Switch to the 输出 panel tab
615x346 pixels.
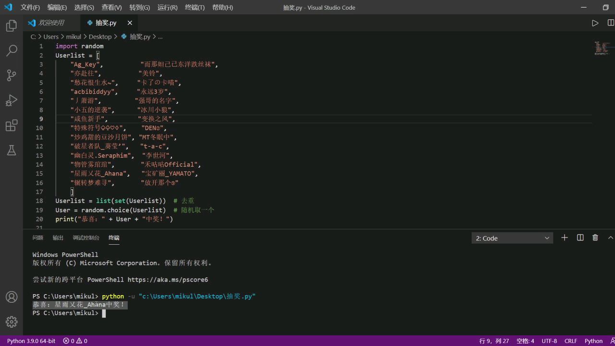point(58,238)
